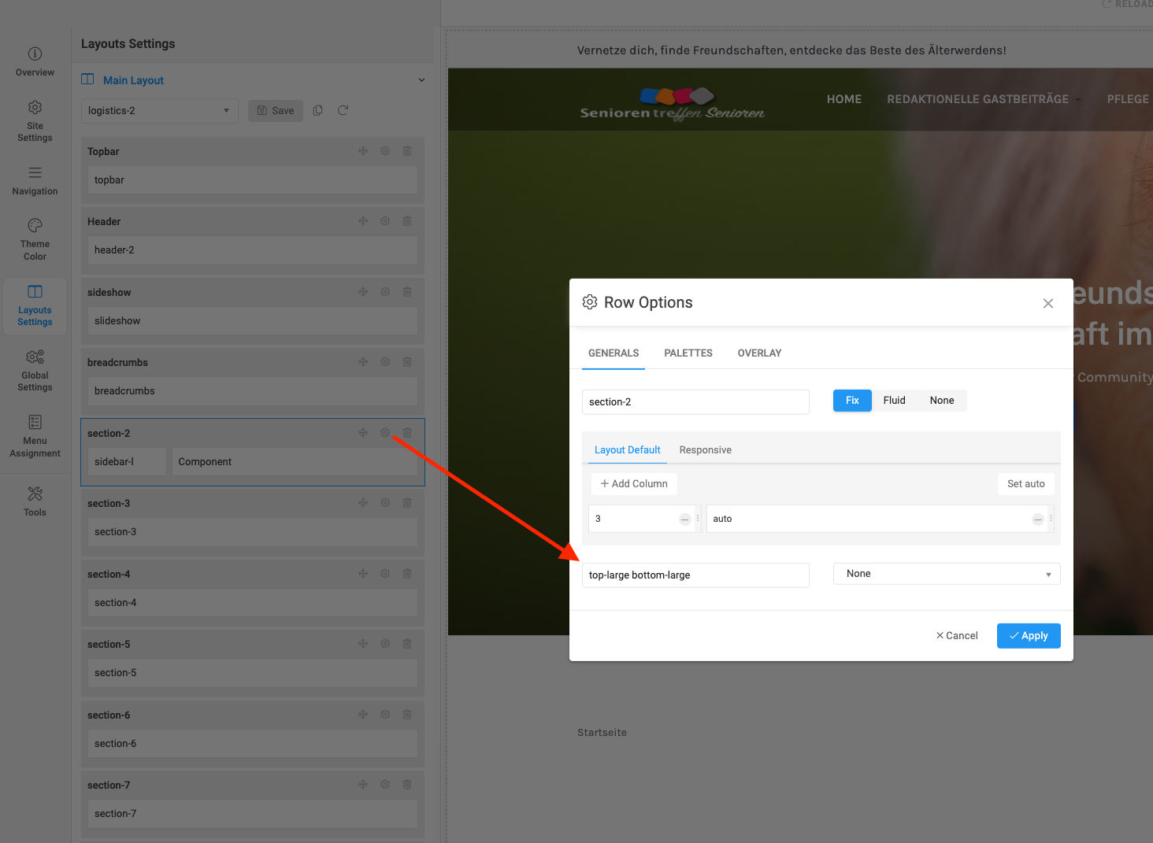Click the move handle of section-3 row
The height and width of the screenshot is (843, 1153).
pyautogui.click(x=363, y=503)
